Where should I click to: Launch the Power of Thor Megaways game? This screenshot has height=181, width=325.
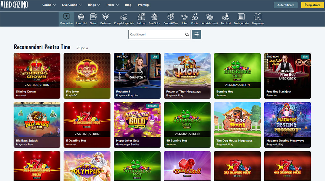point(187,71)
